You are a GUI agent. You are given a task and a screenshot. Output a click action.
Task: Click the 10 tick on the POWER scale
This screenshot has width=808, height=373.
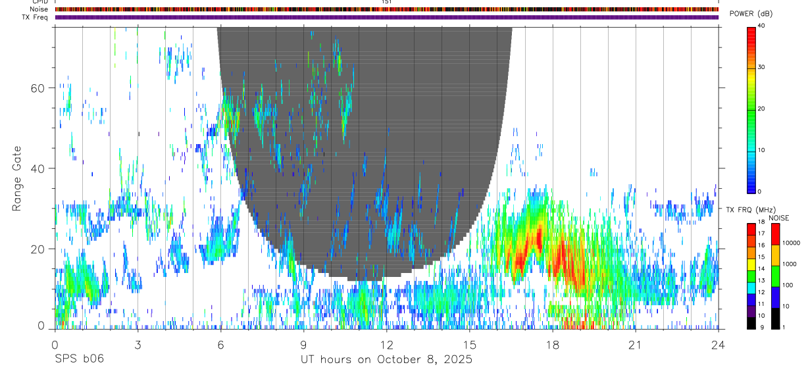pyautogui.click(x=763, y=151)
